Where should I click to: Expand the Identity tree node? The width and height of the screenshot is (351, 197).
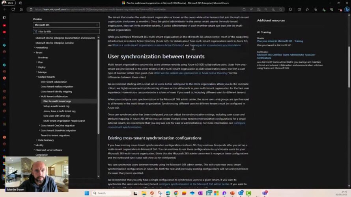pyautogui.click(x=34, y=145)
